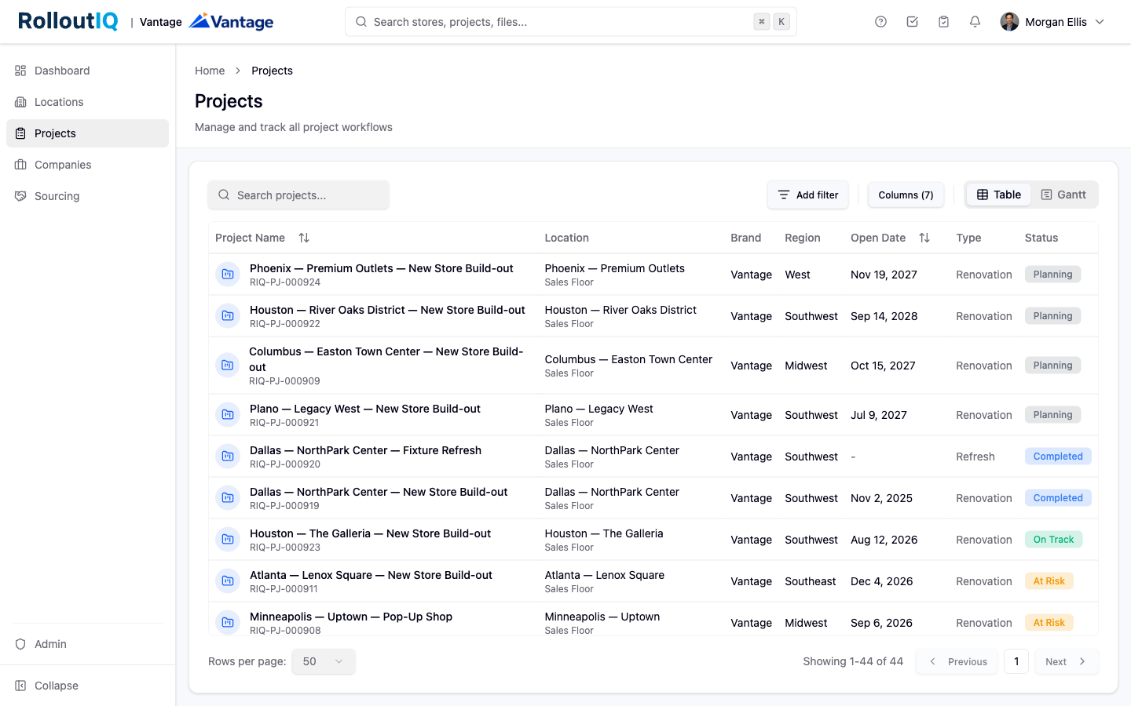Focus the global search stores field
Screen dimensions: 1131x706
pos(571,22)
